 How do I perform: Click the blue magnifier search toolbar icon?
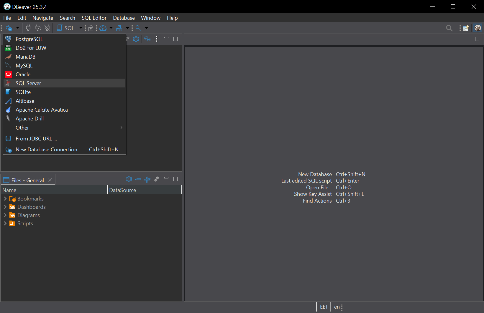point(138,28)
